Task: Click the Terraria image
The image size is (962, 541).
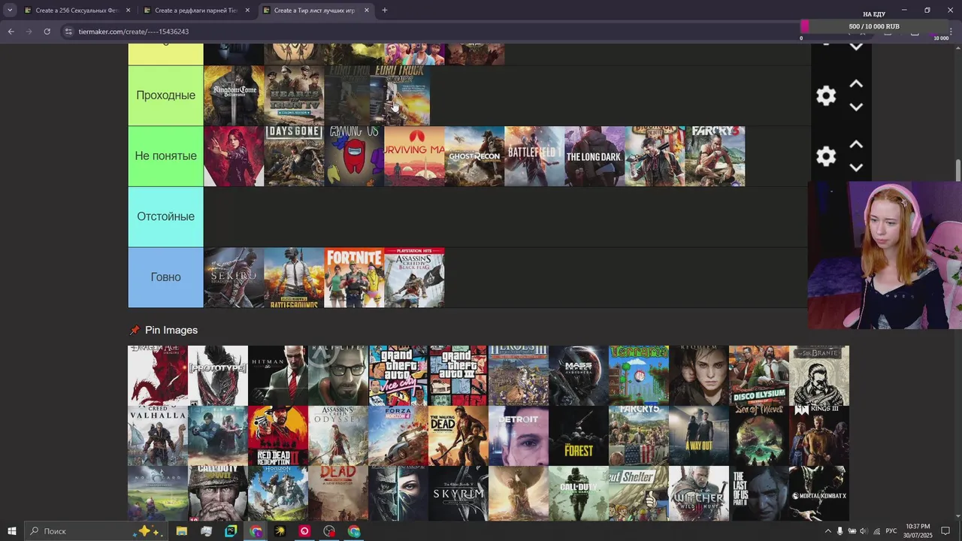Action: pos(639,376)
